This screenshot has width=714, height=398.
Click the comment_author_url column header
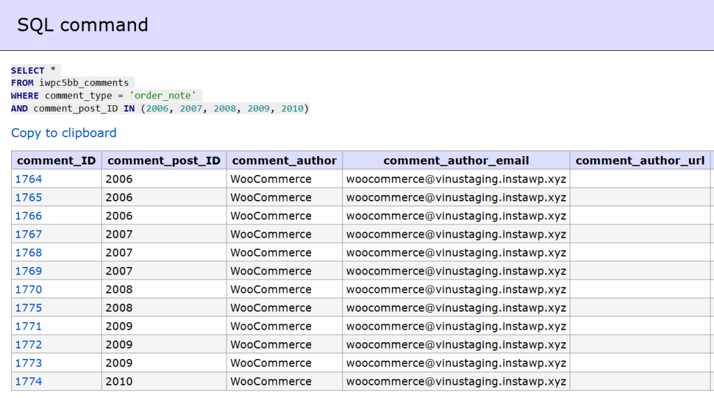click(x=639, y=160)
